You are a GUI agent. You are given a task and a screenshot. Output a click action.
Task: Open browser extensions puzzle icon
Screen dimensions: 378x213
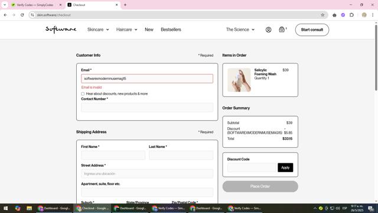click(352, 15)
